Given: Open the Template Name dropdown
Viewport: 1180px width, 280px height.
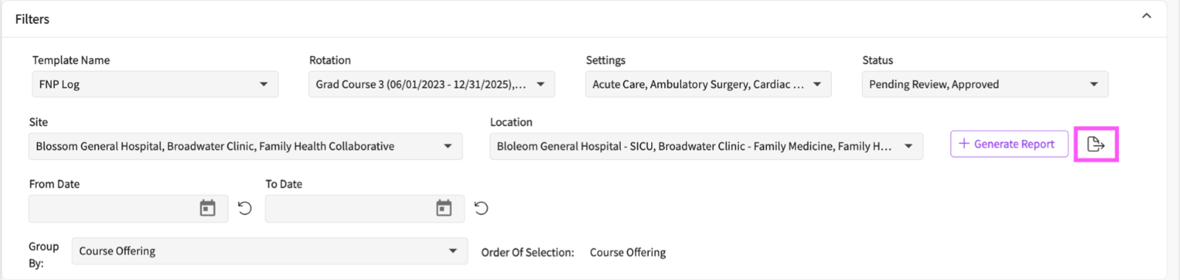Looking at the screenshot, I should [155, 84].
